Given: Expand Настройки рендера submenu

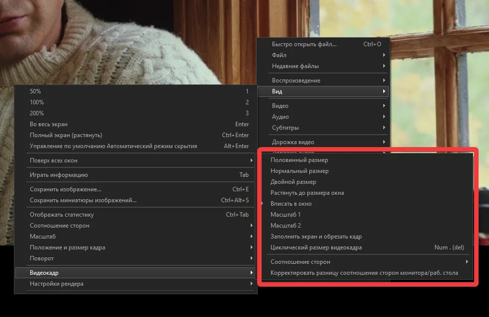Looking at the screenshot, I should coord(136,284).
